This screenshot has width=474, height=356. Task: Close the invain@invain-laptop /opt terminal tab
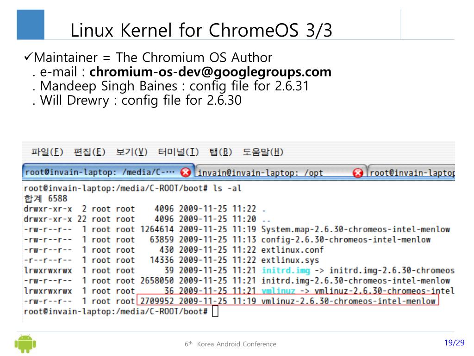point(358,173)
